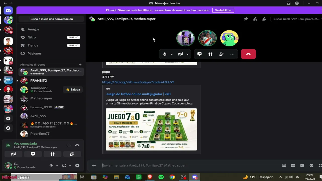Open the Amigos section
The image size is (322, 181).
point(51,29)
